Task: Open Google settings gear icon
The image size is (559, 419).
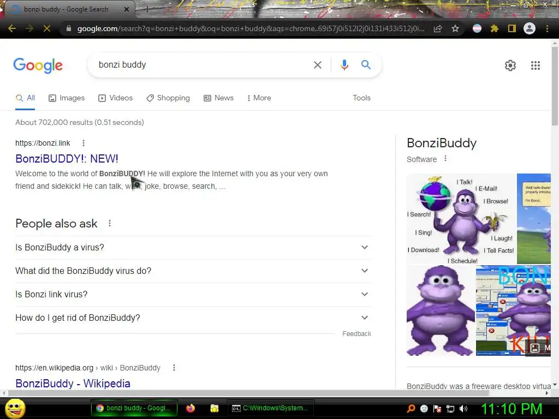Action: pos(510,65)
